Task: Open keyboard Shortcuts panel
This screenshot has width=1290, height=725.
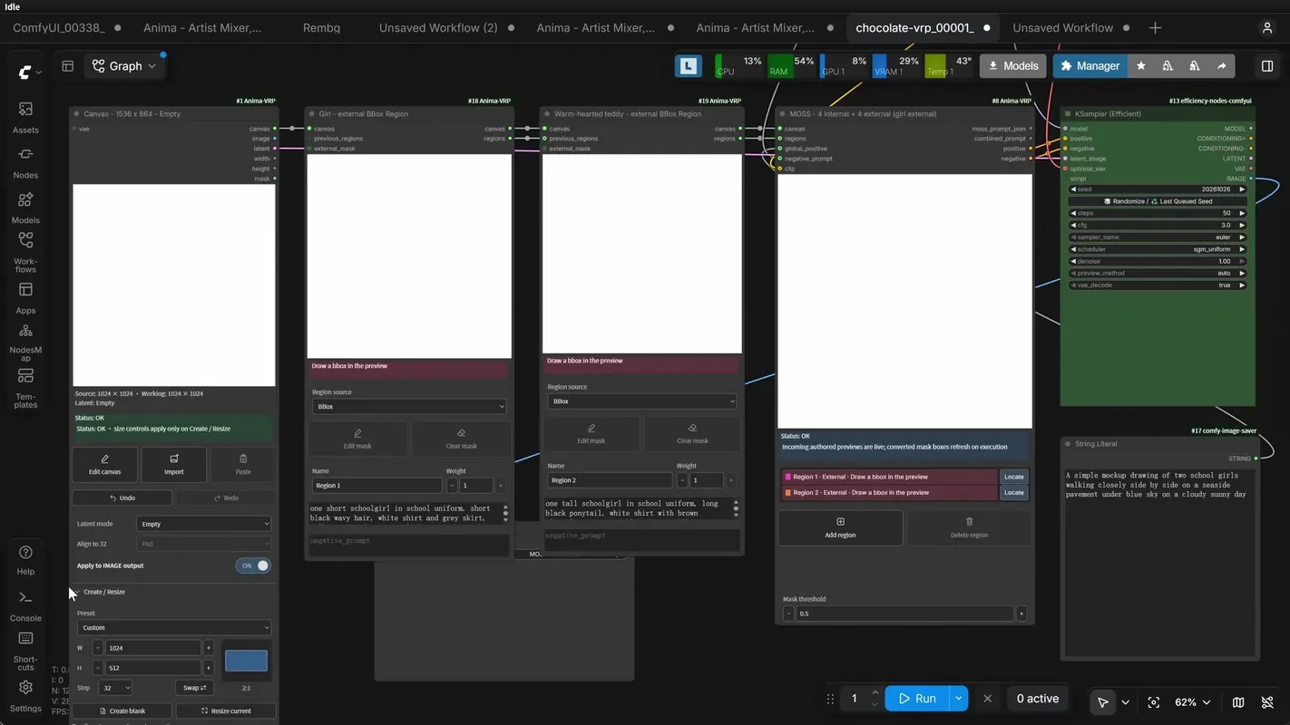Action: [x=25, y=651]
